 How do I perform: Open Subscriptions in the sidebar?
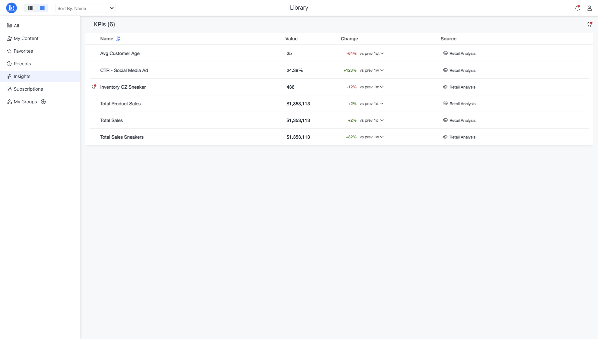click(28, 89)
